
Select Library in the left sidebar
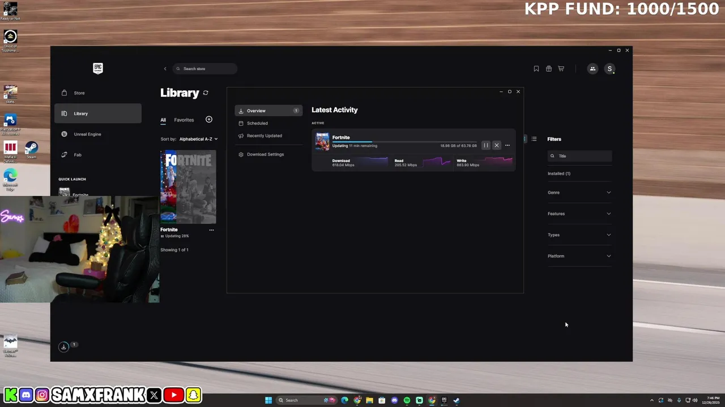(x=98, y=114)
